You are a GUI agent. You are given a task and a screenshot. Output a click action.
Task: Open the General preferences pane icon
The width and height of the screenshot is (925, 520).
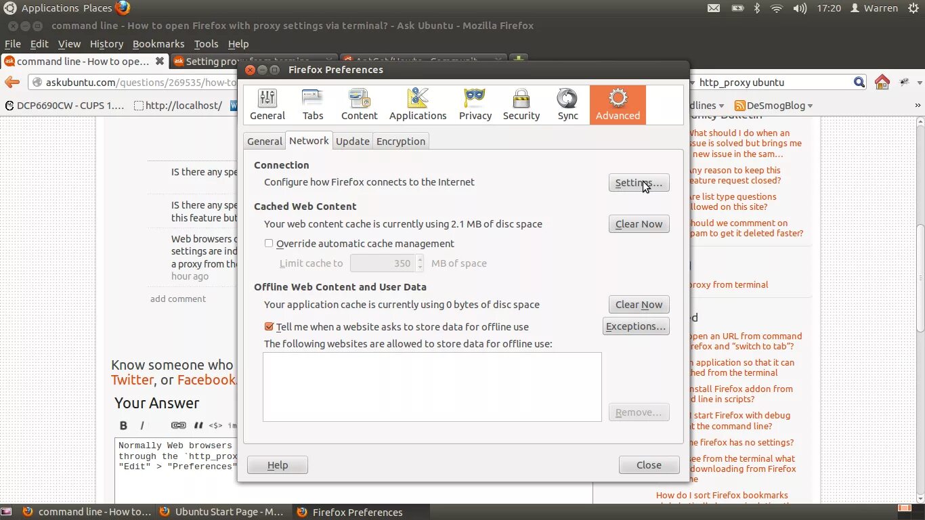[267, 105]
